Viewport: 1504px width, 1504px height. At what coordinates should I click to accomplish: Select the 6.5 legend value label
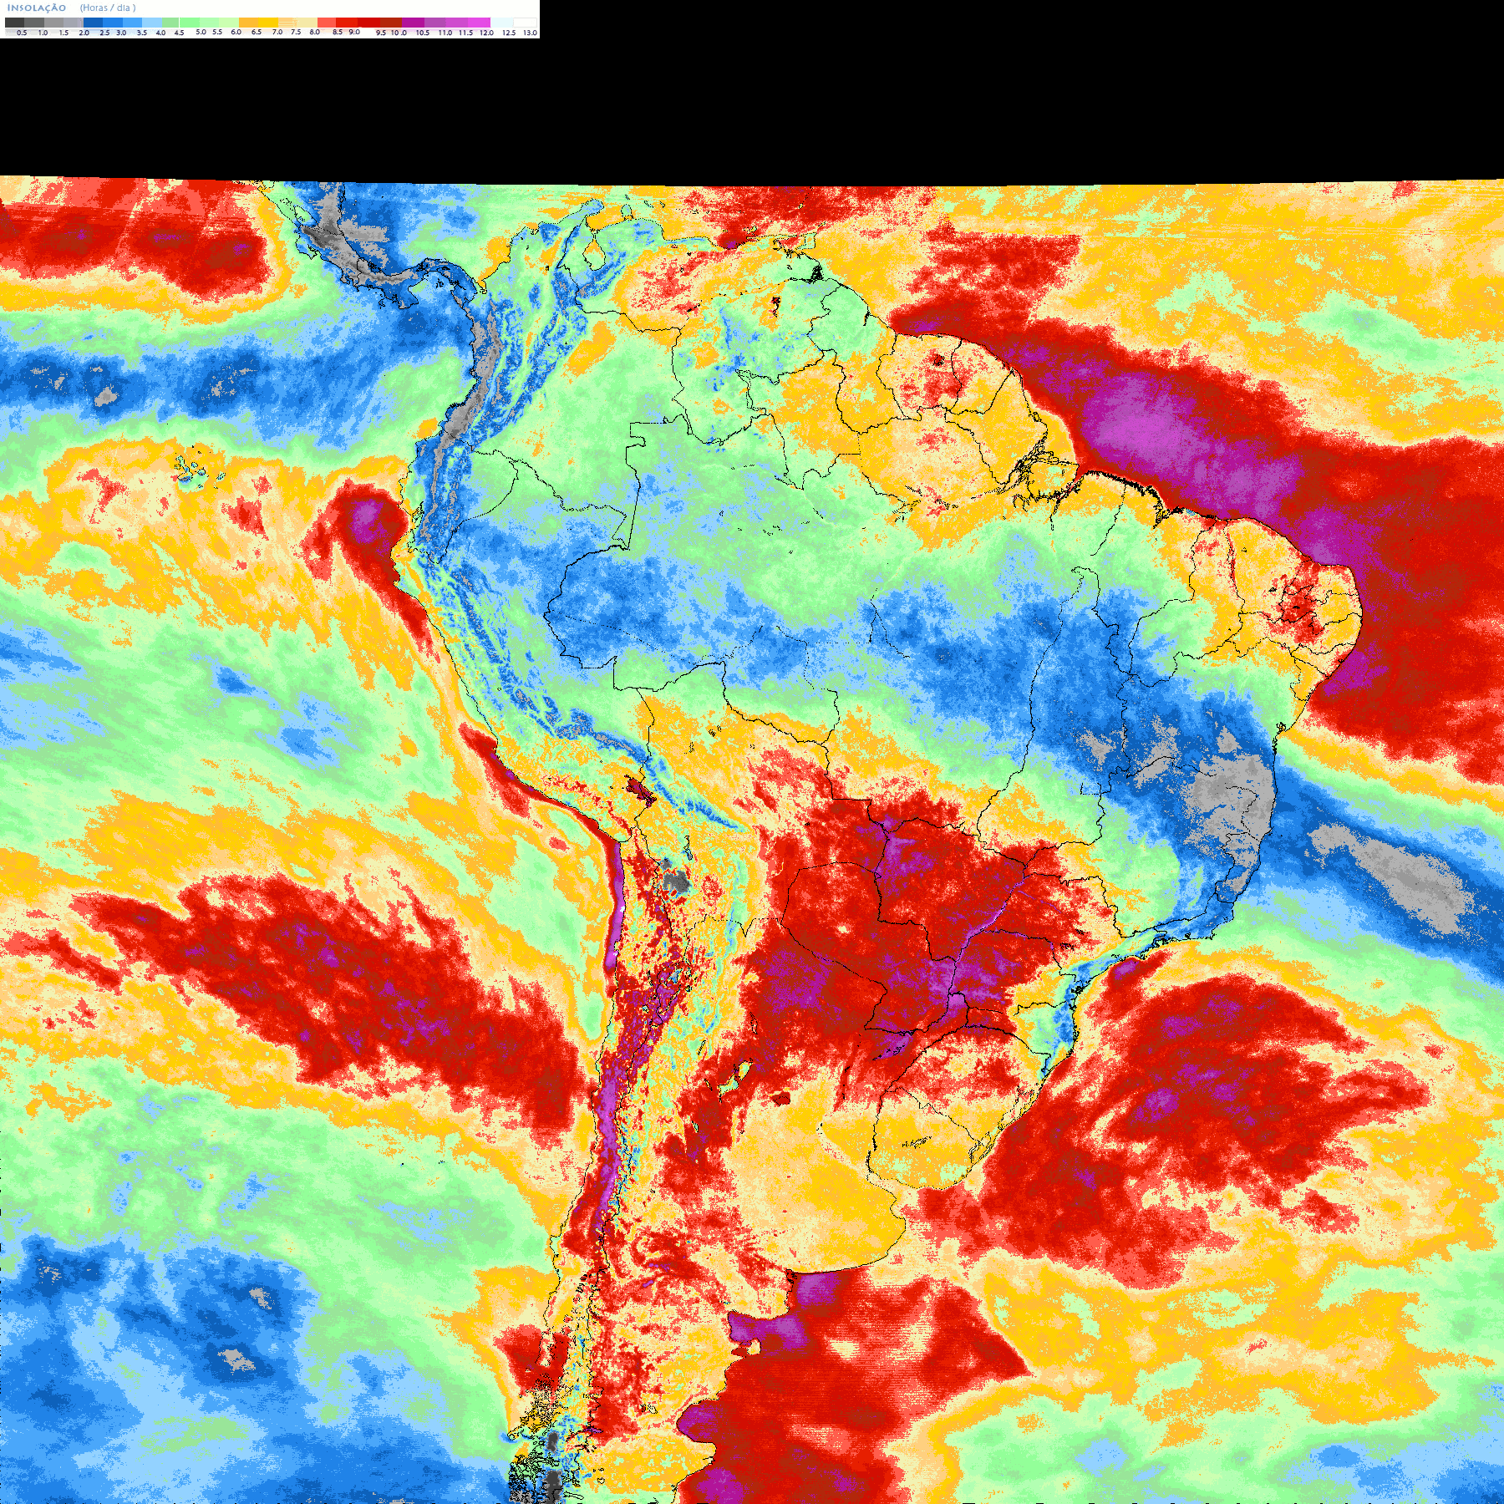click(x=257, y=32)
